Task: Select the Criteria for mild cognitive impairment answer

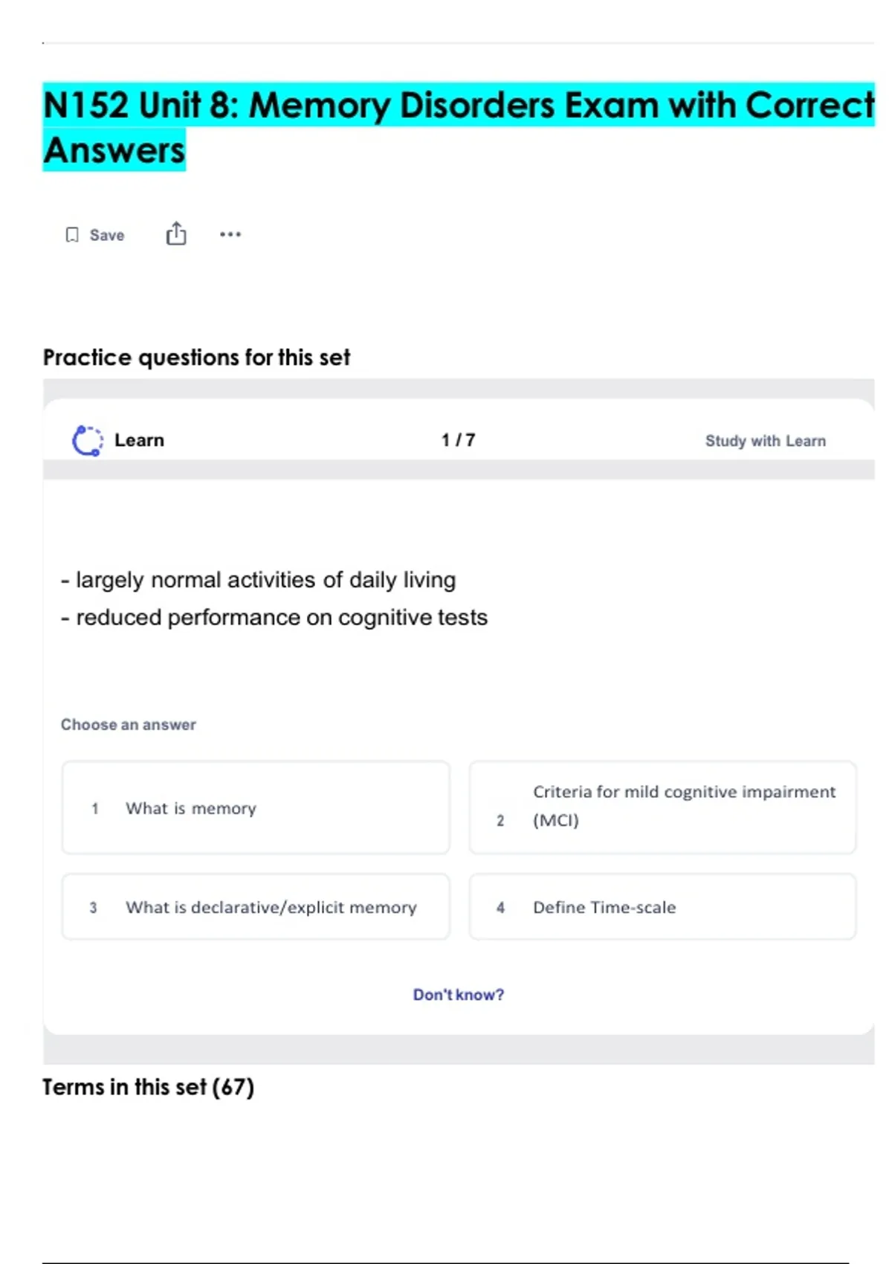Action: (662, 807)
